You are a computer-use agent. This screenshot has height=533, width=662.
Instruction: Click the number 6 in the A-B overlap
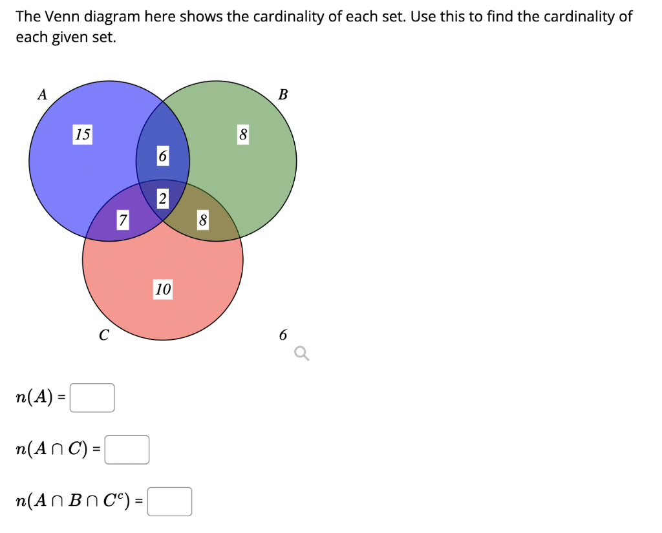[x=162, y=156]
